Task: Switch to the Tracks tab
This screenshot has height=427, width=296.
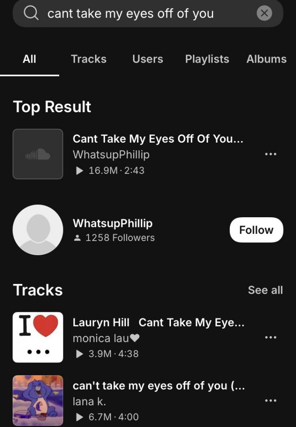Action: 89,59
